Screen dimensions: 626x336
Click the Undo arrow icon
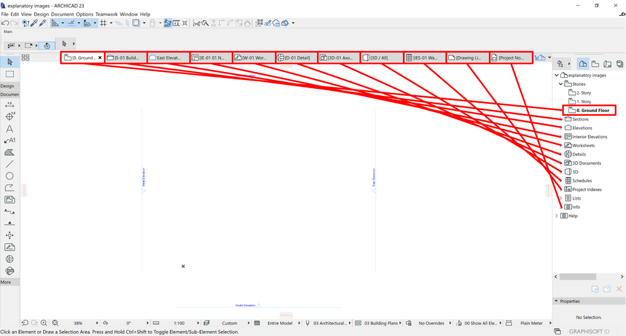5,23
